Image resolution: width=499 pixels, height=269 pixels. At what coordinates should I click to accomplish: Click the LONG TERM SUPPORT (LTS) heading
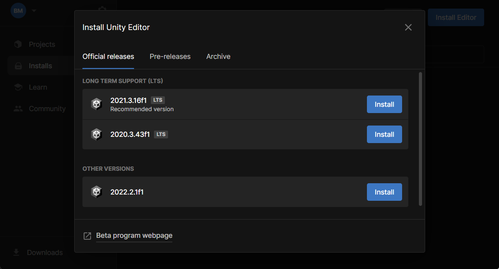pyautogui.click(x=123, y=81)
